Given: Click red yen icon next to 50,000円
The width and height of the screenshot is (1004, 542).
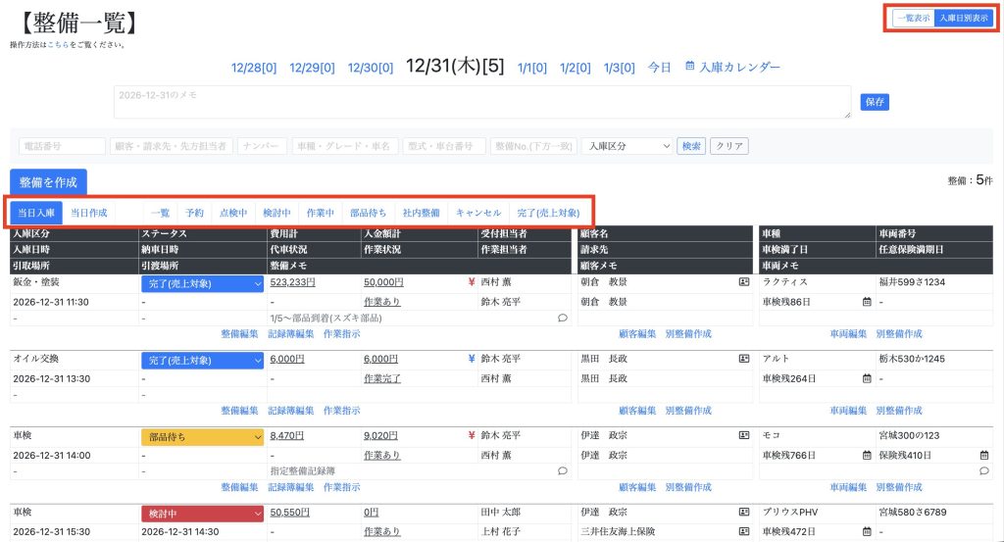Looking at the screenshot, I should 472,282.
